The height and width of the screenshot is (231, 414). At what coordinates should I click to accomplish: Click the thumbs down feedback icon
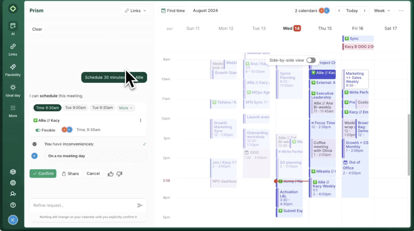119,174
